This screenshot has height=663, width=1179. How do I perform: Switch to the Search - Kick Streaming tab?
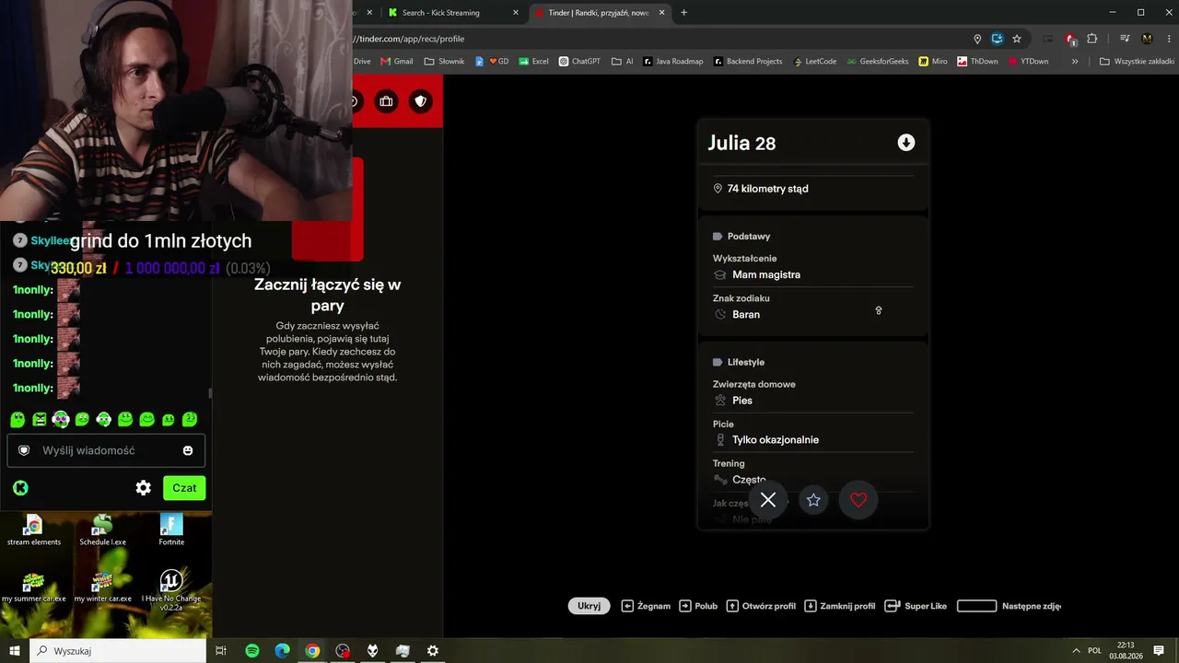[x=451, y=13]
